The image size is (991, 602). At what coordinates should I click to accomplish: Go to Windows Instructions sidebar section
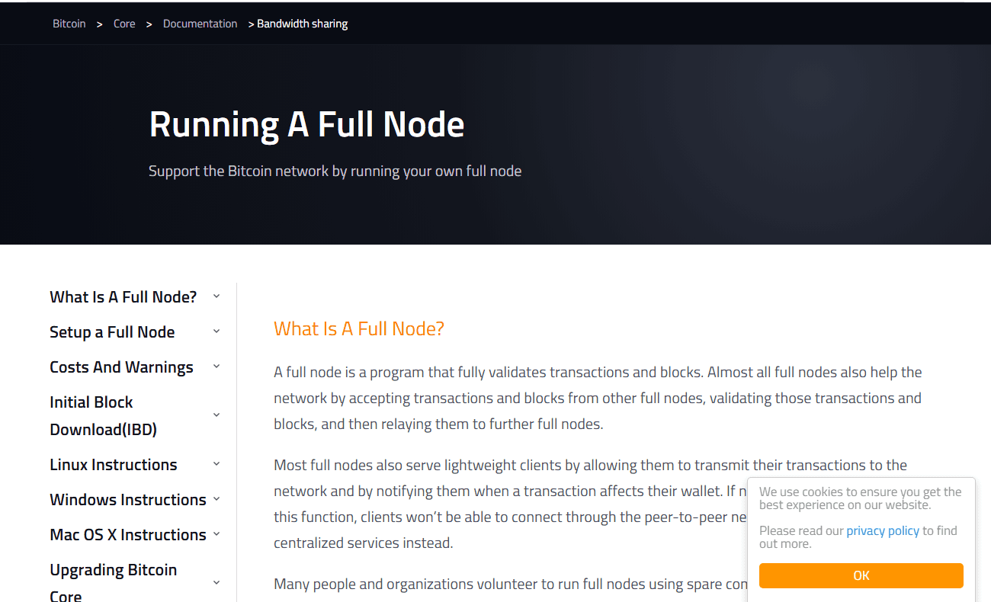[128, 500]
